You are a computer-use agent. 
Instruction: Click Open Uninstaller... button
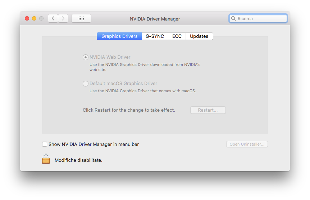click(x=247, y=144)
